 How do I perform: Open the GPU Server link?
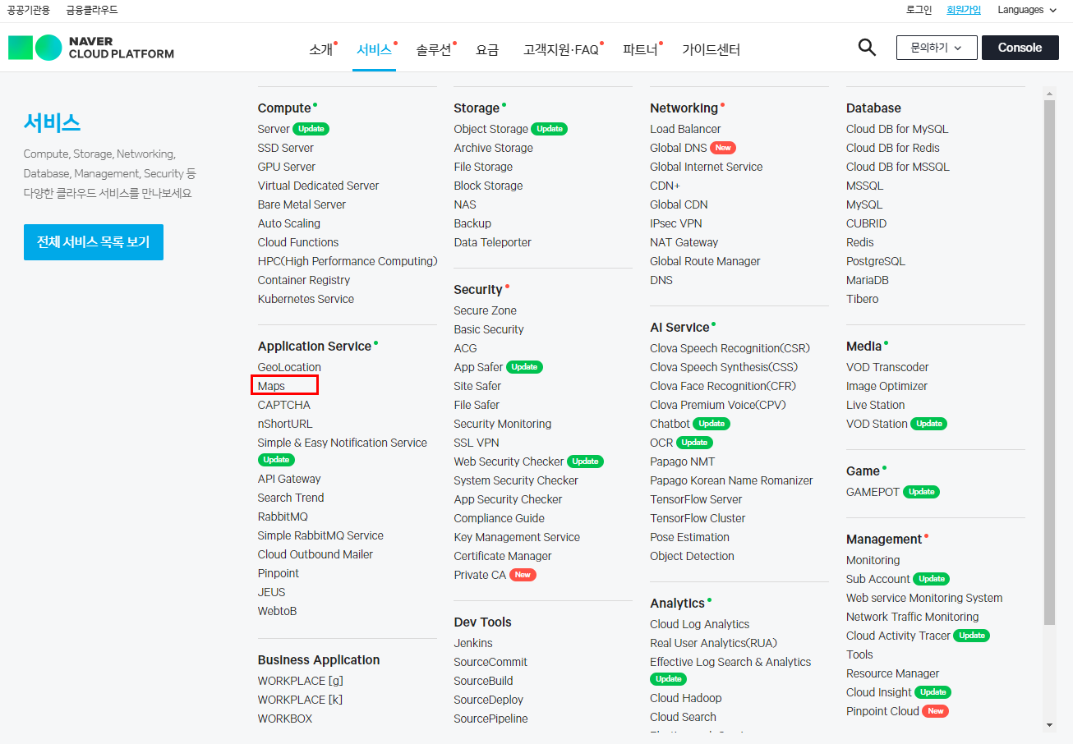click(x=286, y=167)
